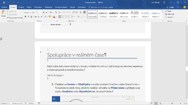Open the font color dropdown arrow
The image size is (188, 105).
click(56, 17)
